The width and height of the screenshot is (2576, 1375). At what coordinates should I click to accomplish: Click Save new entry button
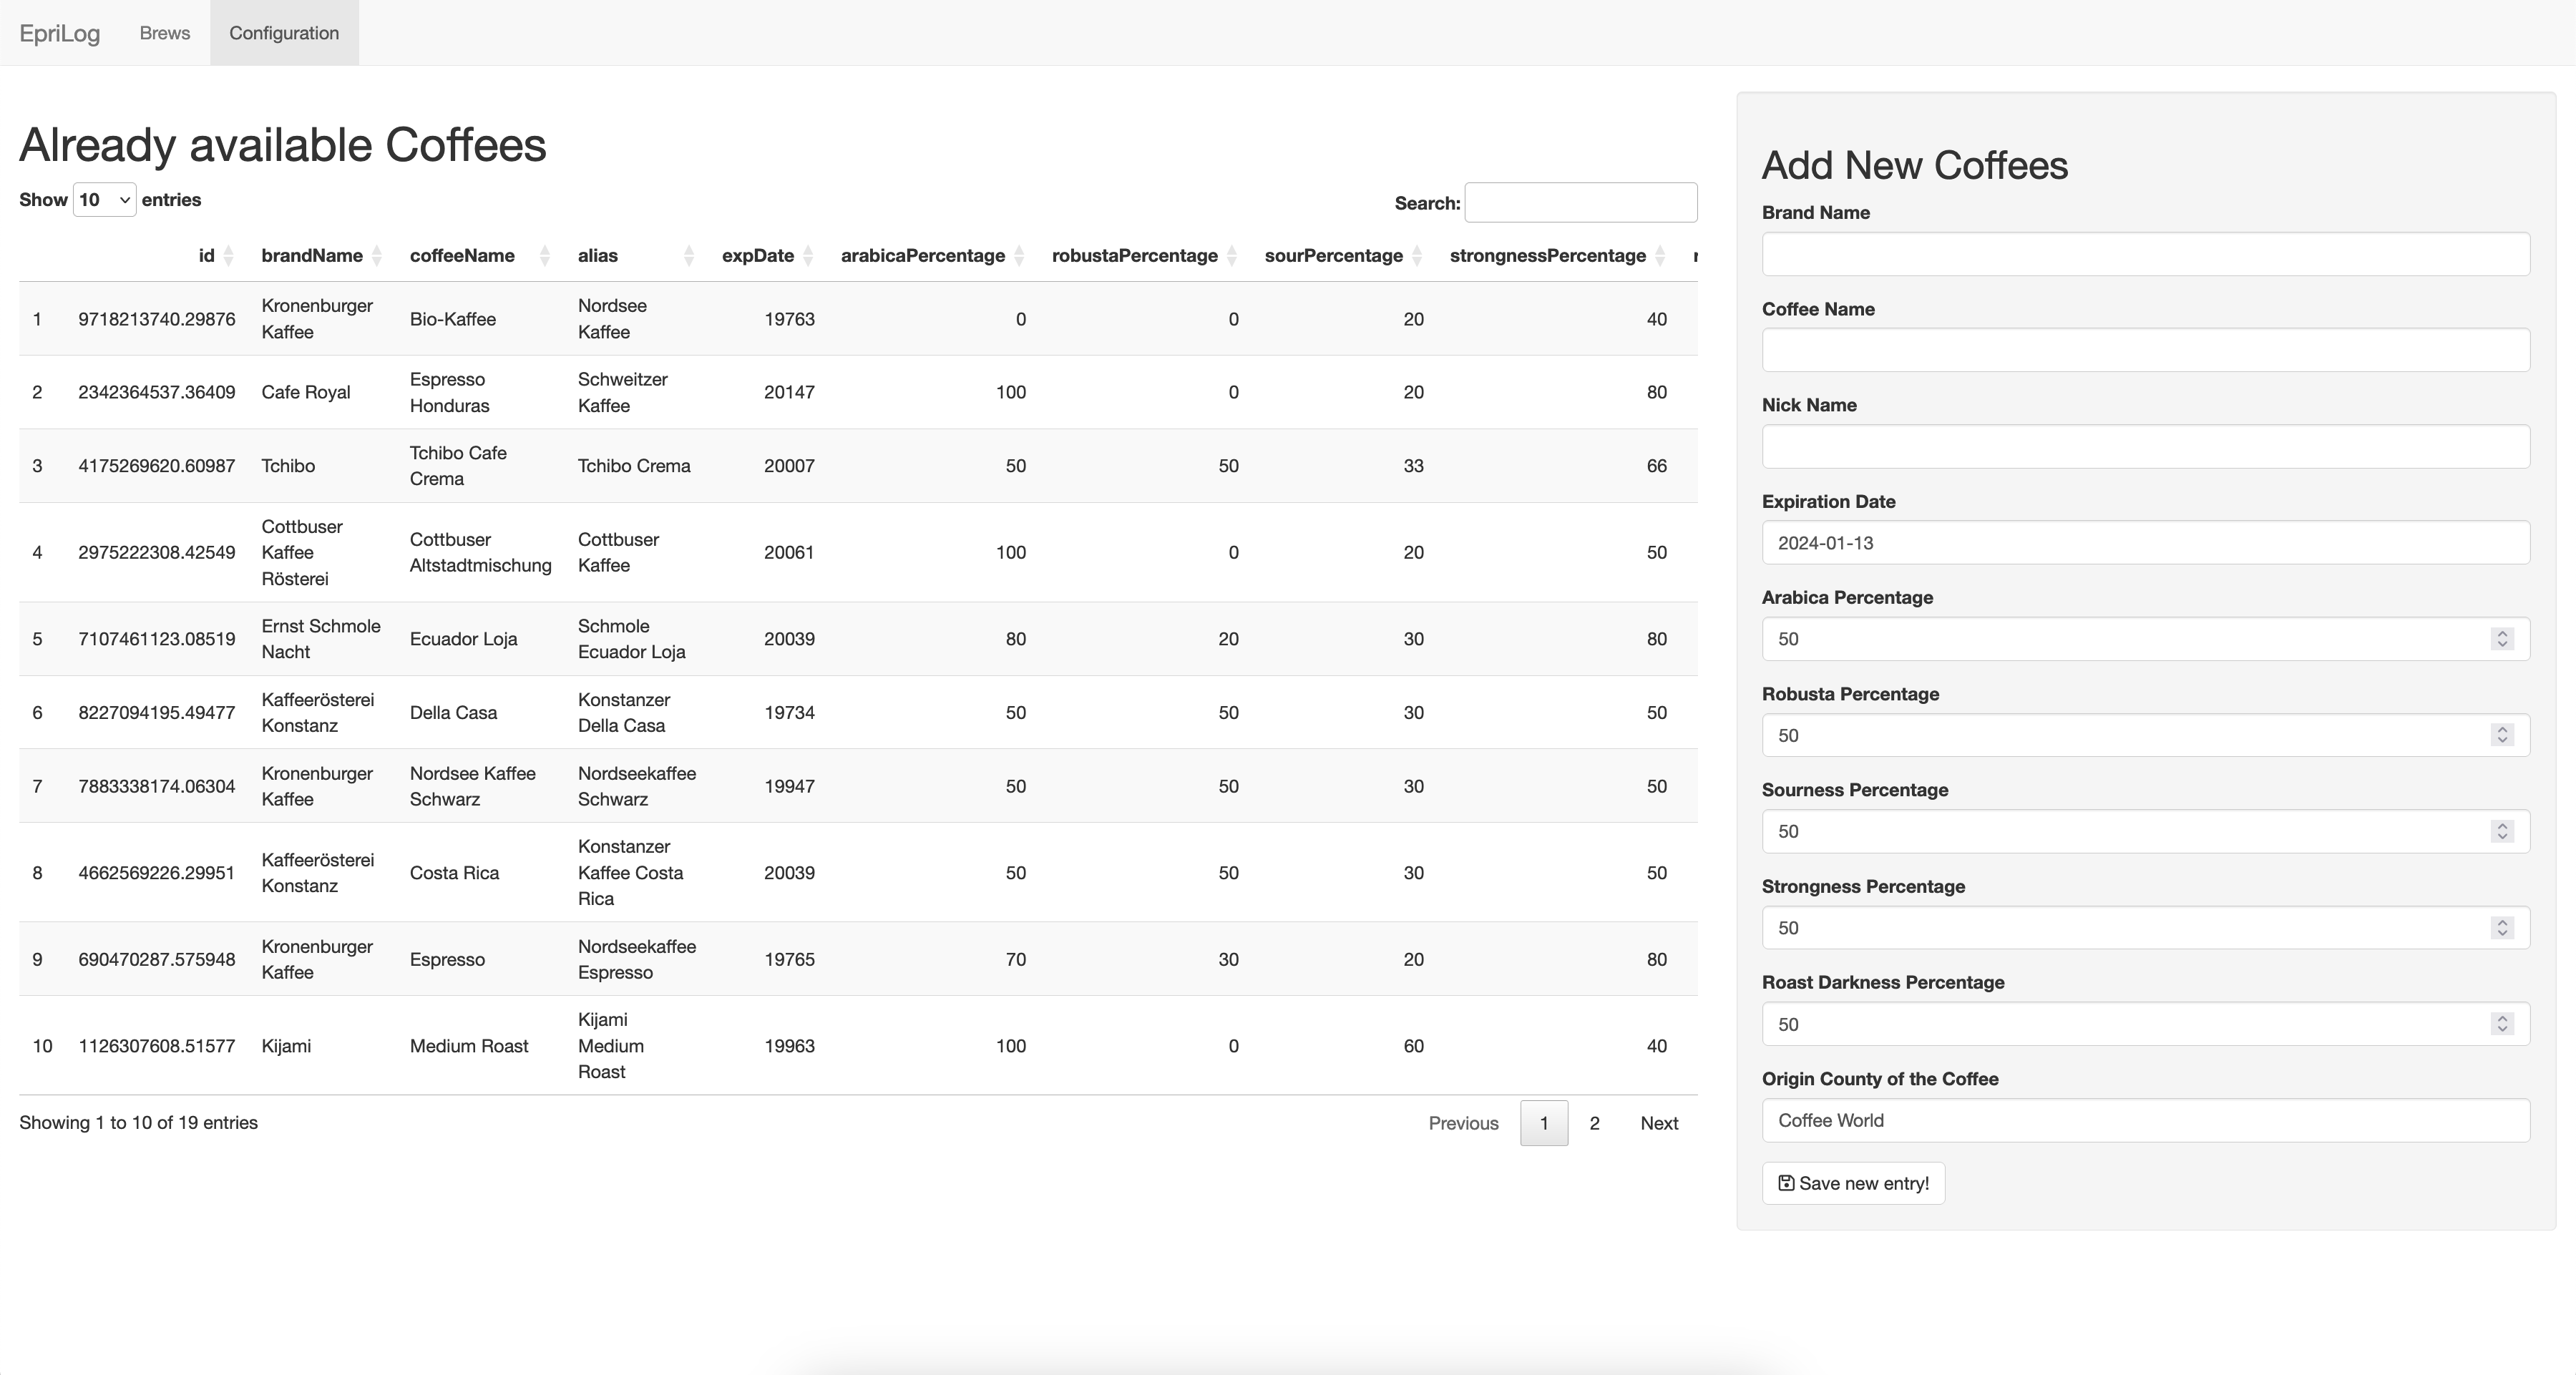(x=1853, y=1184)
